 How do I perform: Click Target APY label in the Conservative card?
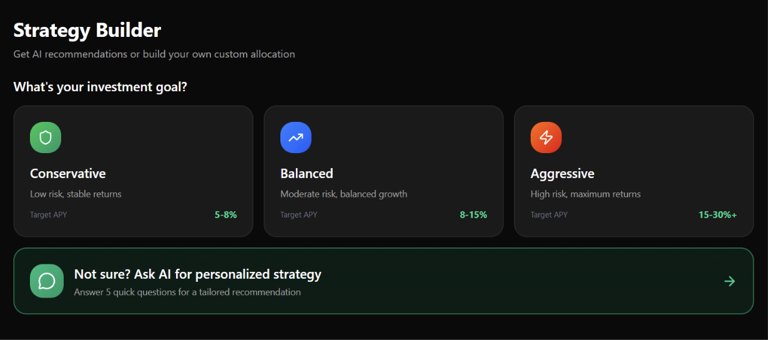coord(49,215)
